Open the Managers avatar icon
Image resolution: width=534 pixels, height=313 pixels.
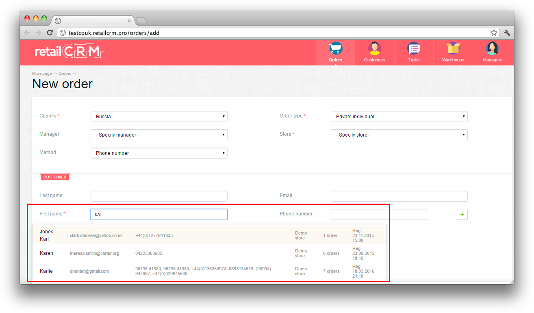coord(492,48)
